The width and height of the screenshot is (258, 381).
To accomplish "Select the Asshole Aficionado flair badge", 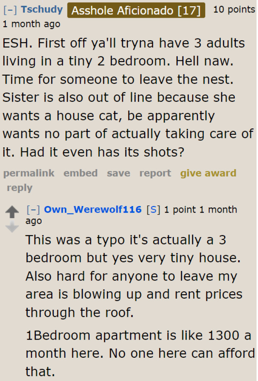I will point(136,10).
